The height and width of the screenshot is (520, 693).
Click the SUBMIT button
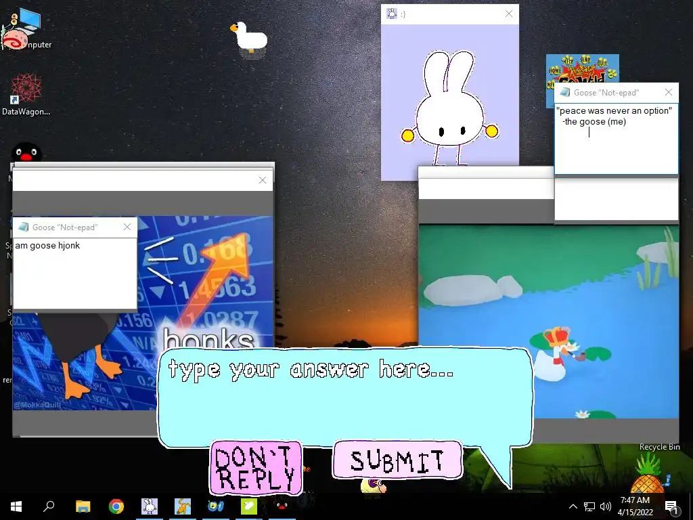pos(397,460)
